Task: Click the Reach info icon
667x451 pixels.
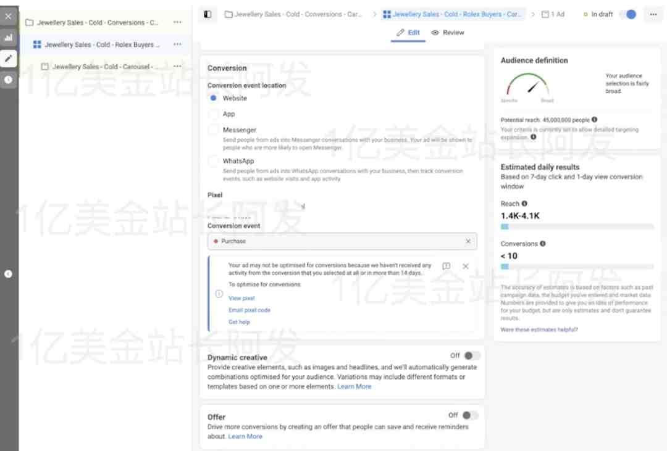Action: pos(524,204)
